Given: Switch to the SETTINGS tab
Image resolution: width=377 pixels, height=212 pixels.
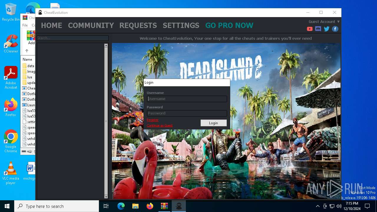Looking at the screenshot, I should pyautogui.click(x=181, y=25).
